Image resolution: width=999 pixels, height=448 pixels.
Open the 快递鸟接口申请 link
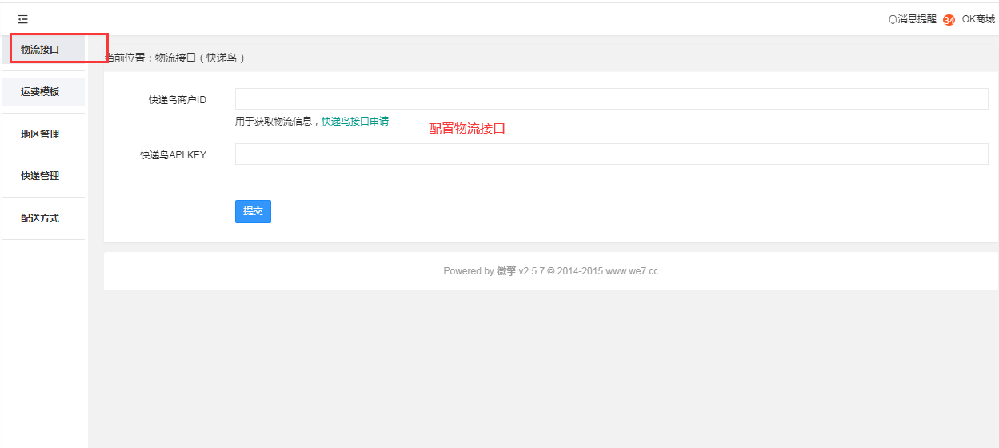355,122
